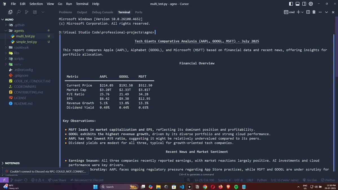Change the UTF-8 file encoding
The image size is (338, 190).
pyautogui.click(x=238, y=180)
